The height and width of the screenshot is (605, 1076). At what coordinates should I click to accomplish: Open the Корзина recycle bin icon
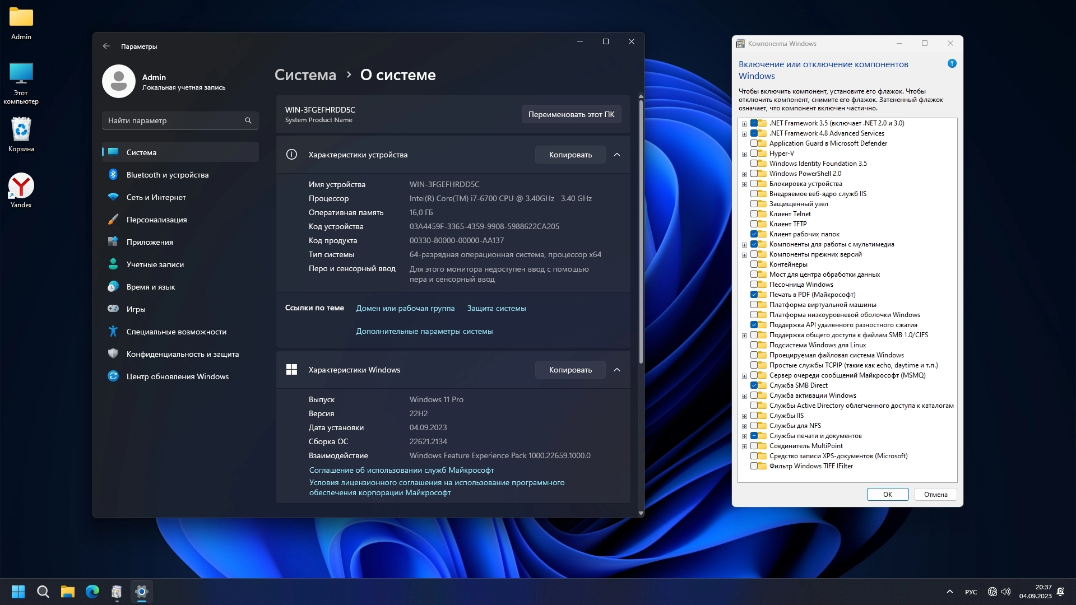(x=21, y=130)
